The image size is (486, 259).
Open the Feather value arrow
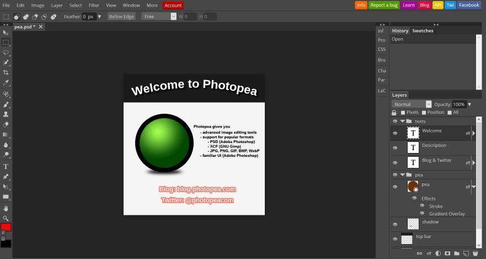coord(99,17)
